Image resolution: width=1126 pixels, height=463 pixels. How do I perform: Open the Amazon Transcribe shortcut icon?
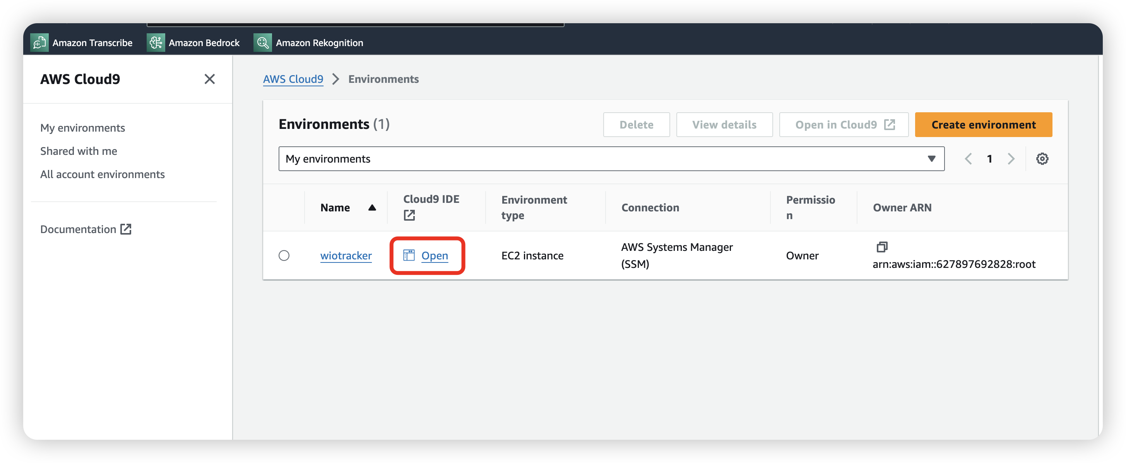coord(39,43)
